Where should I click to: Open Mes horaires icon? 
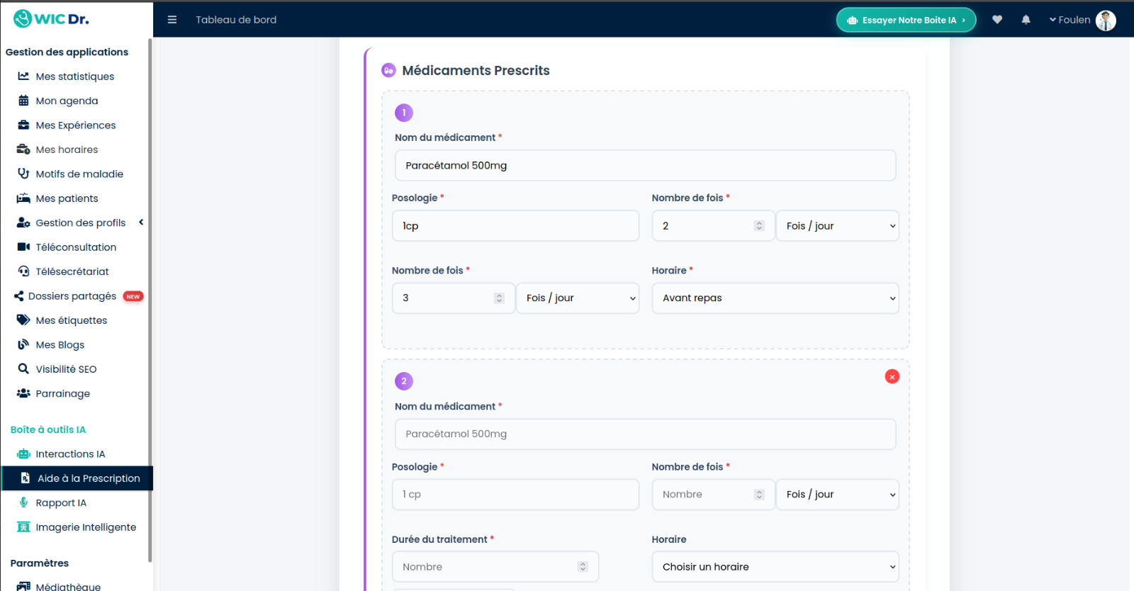(23, 150)
